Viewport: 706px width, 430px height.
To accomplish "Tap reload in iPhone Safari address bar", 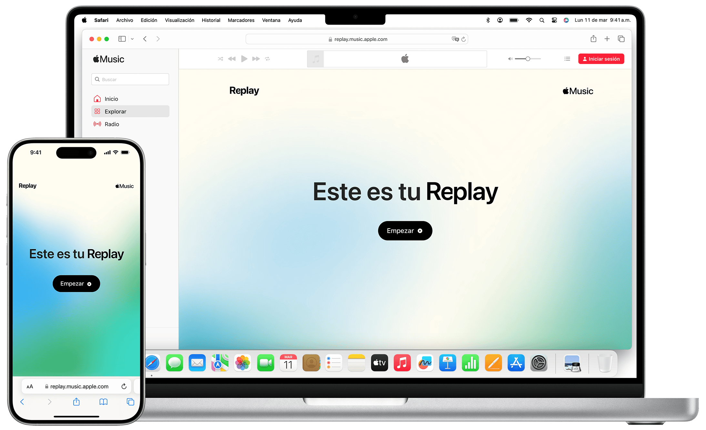I will click(x=124, y=386).
